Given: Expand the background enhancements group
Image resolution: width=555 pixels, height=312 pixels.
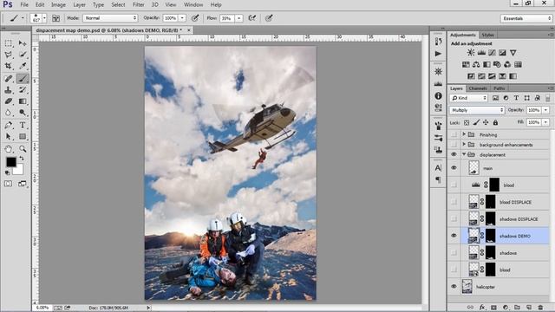Looking at the screenshot, I should click(464, 145).
